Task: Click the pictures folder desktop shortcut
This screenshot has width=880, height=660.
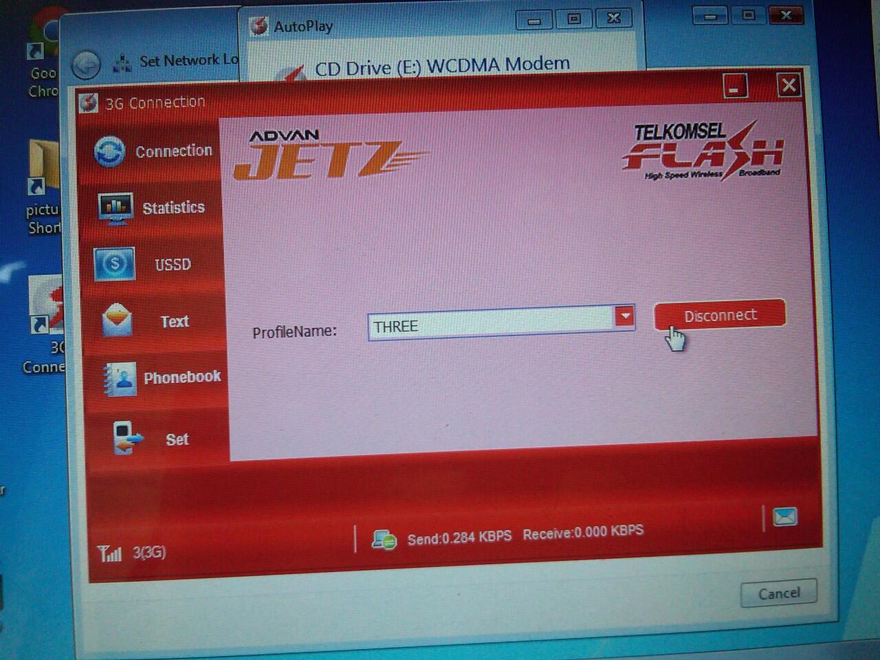Action: point(43,187)
